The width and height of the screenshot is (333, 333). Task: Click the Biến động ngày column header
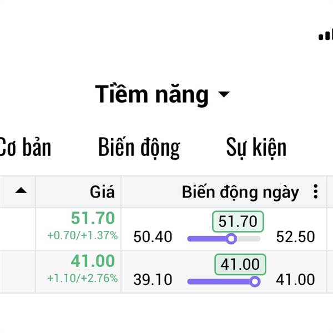point(240,193)
